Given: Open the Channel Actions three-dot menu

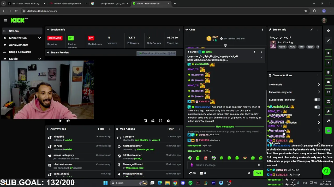Looking at the screenshot, I should tap(318, 75).
